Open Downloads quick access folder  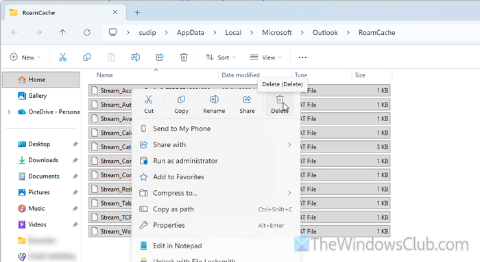(43, 160)
